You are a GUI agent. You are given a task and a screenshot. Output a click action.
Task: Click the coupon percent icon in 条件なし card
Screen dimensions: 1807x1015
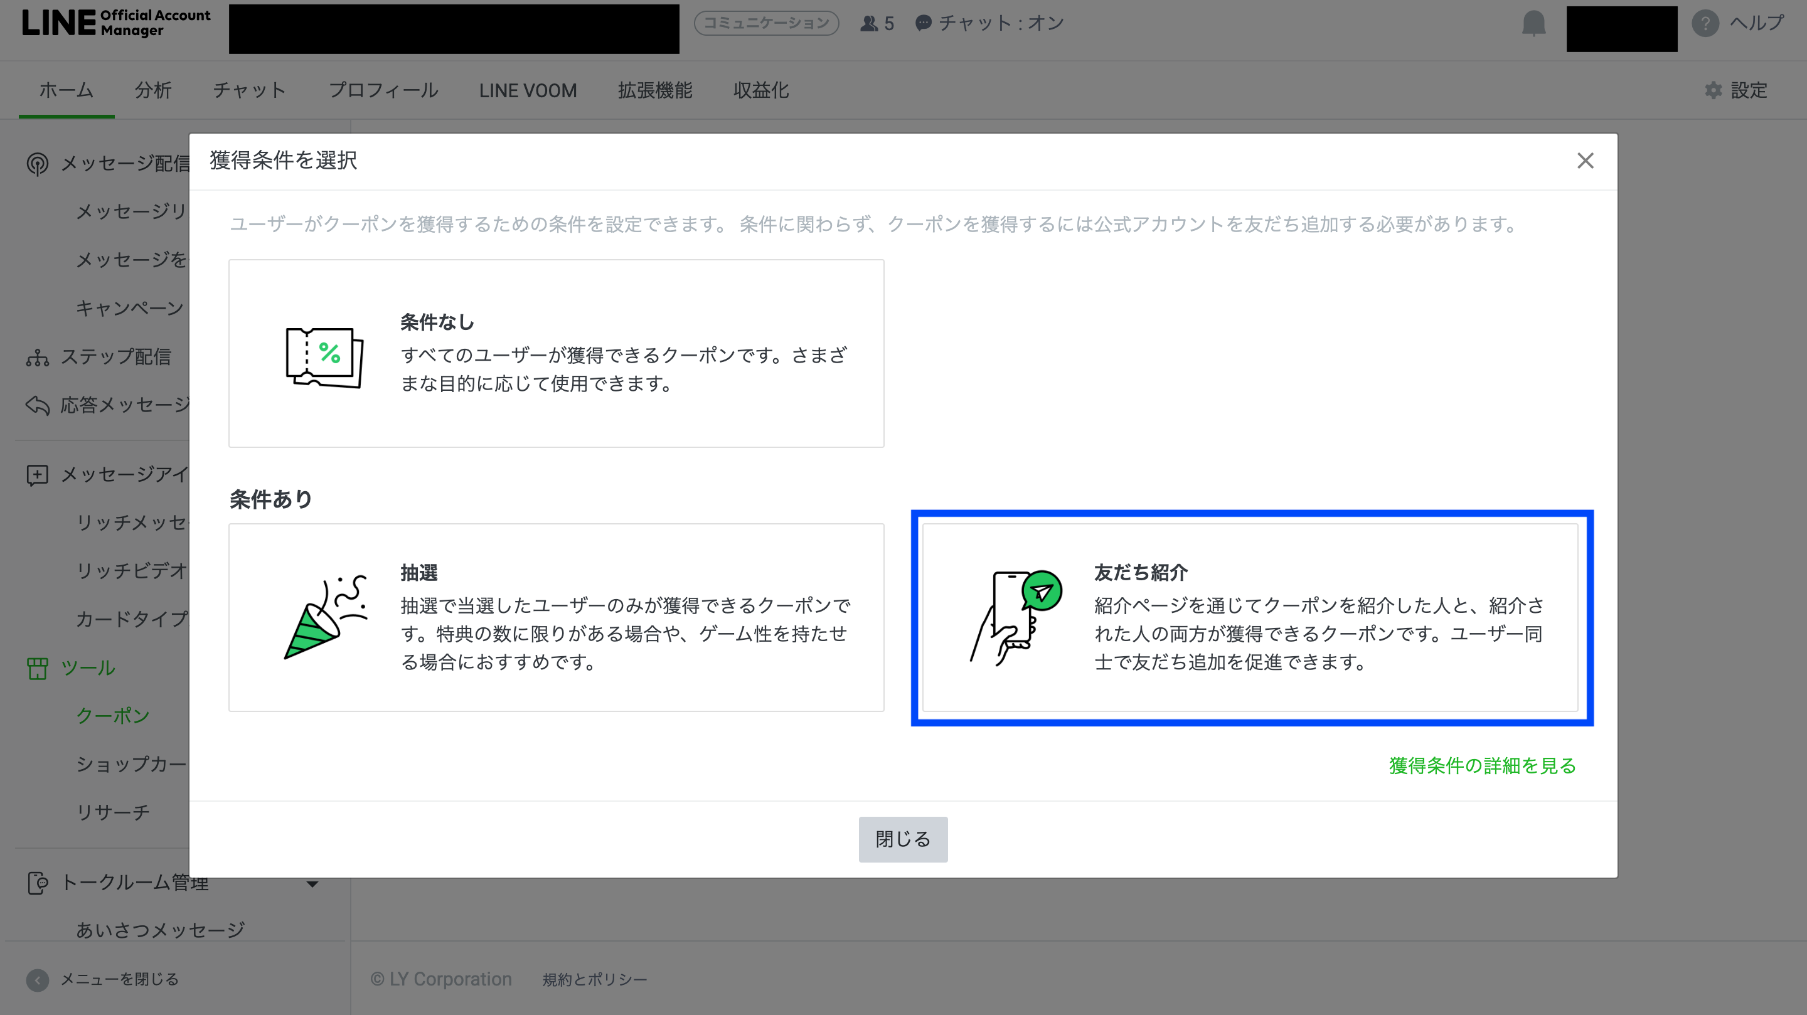pyautogui.click(x=324, y=356)
